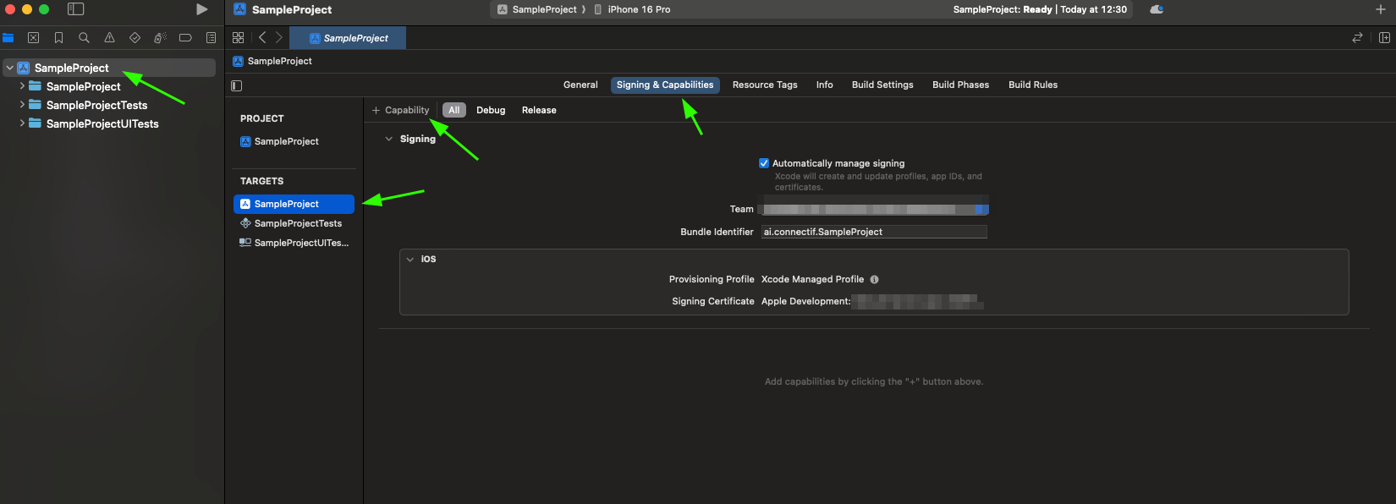Select the Signing & Capabilities tab

tap(665, 85)
